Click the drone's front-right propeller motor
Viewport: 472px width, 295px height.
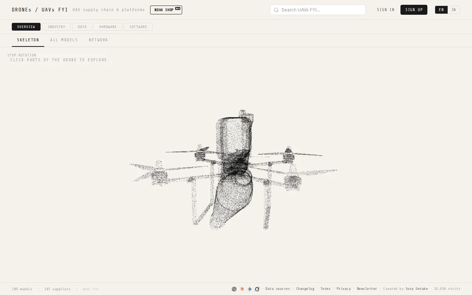(293, 181)
